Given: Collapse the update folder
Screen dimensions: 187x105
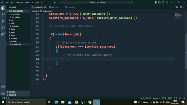Looking at the screenshot, I should click(x=18, y=41).
